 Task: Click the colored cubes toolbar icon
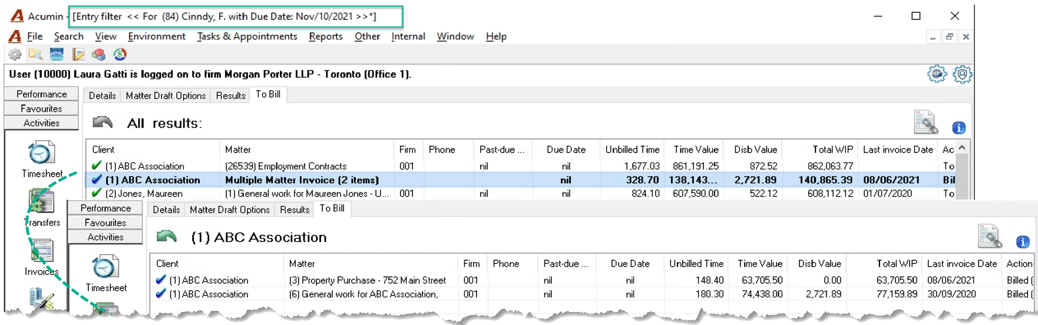[x=98, y=55]
